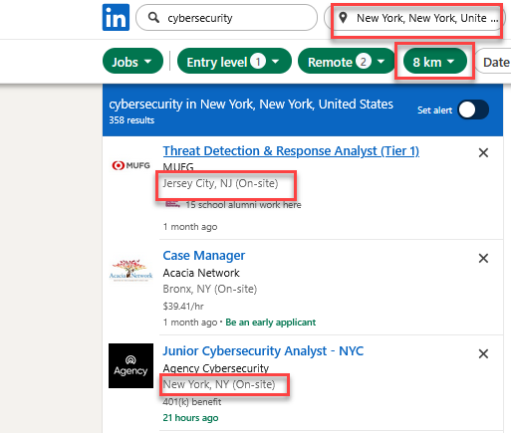Open the MUFG company logo

pos(131,165)
